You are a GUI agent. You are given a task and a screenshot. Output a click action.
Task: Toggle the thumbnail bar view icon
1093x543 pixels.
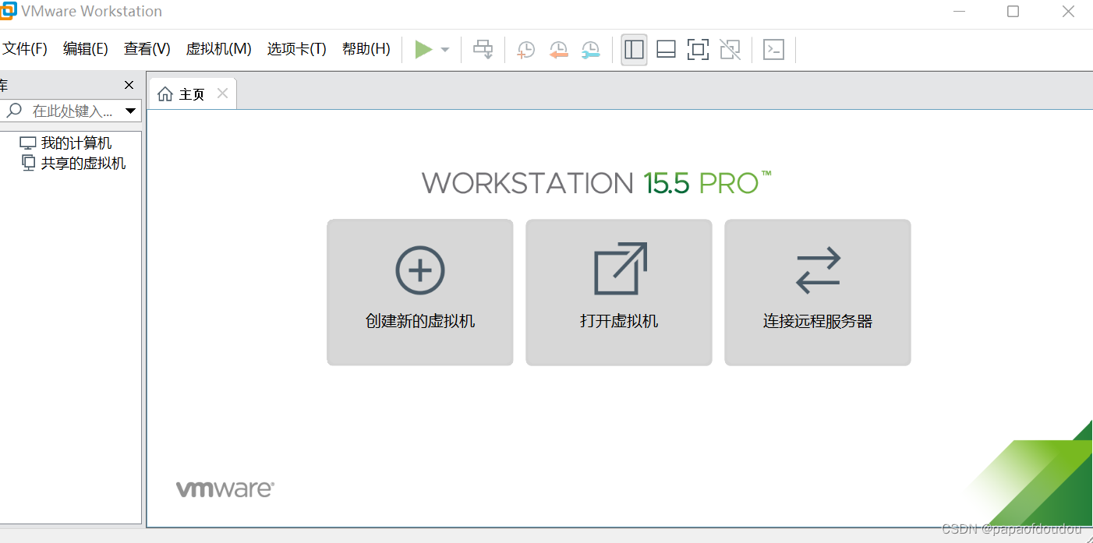[x=666, y=50]
